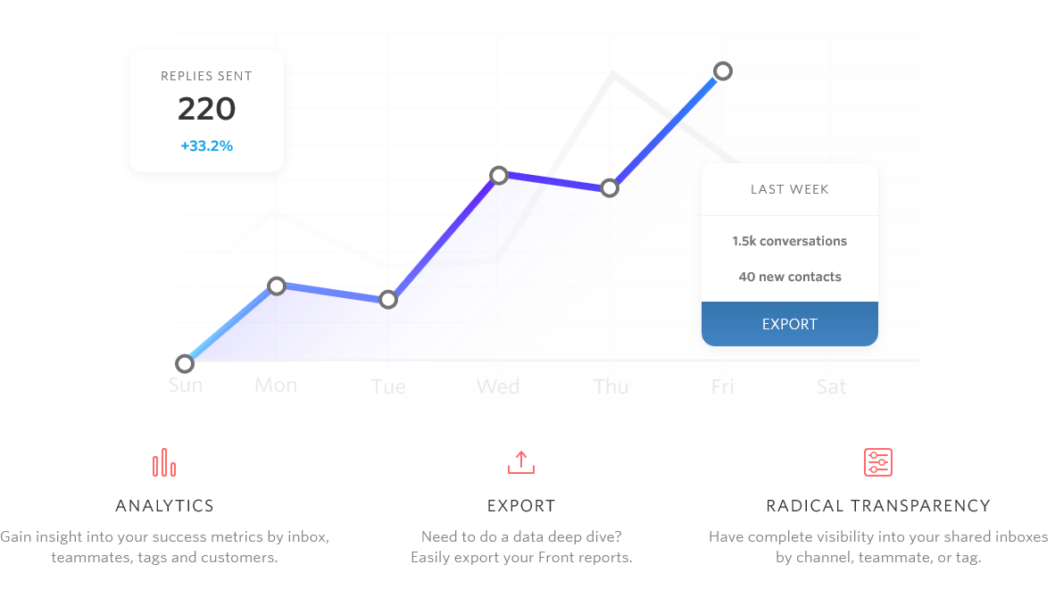
Task: Click the Replies Sent 220 card
Action: pyautogui.click(x=206, y=110)
